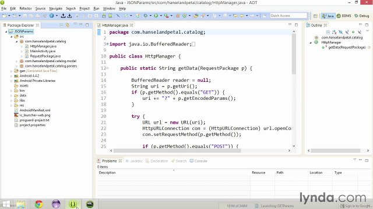Select getData(RequestPackage) in Outline

point(347,48)
